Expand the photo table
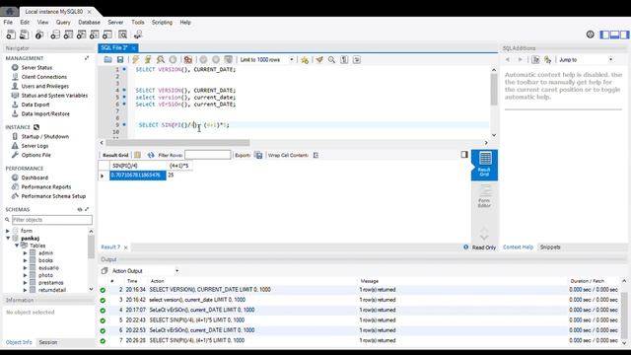Image resolution: width=631 pixels, height=355 pixels. pyautogui.click(x=25, y=275)
